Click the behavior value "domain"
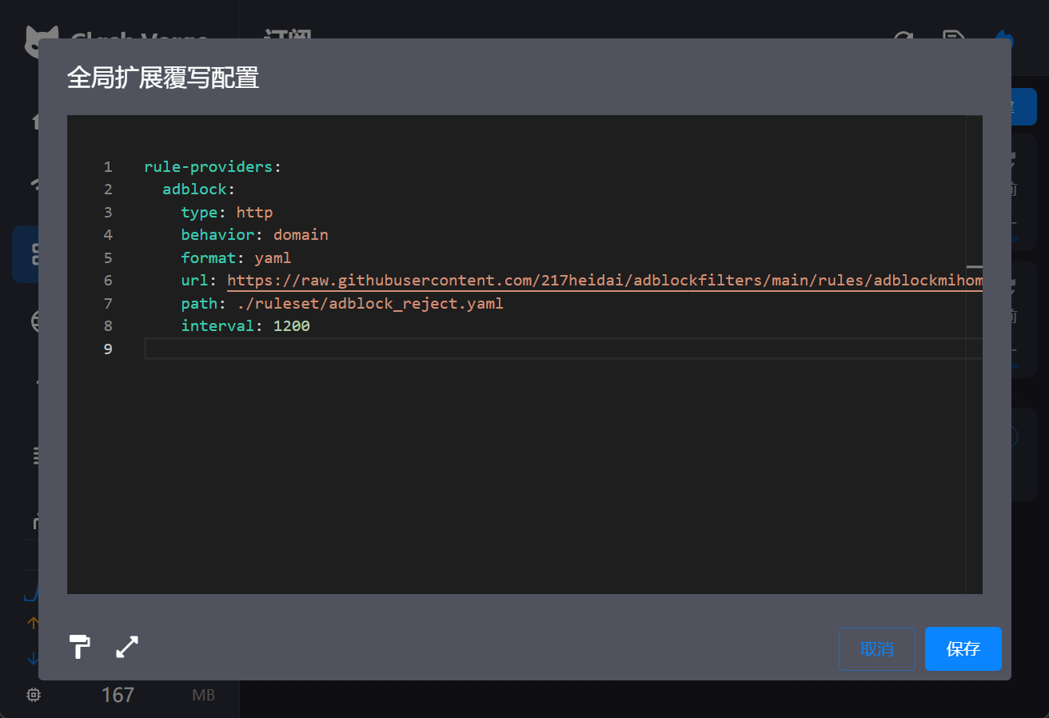This screenshot has height=718, width=1049. 301,235
